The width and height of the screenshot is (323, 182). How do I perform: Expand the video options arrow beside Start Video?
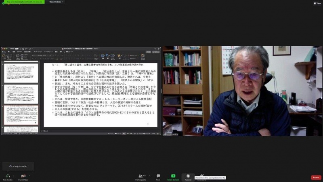[x=29, y=176]
